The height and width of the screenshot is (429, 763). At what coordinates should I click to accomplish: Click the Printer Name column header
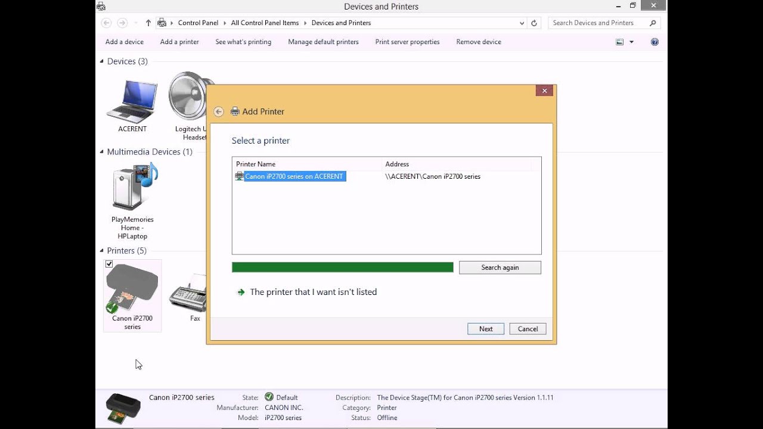307,164
